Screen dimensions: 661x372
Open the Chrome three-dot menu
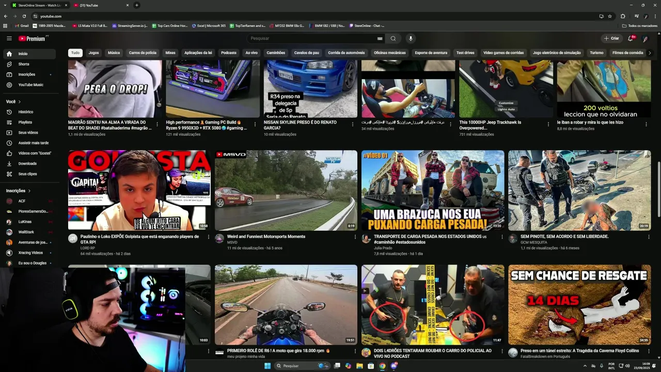654,16
